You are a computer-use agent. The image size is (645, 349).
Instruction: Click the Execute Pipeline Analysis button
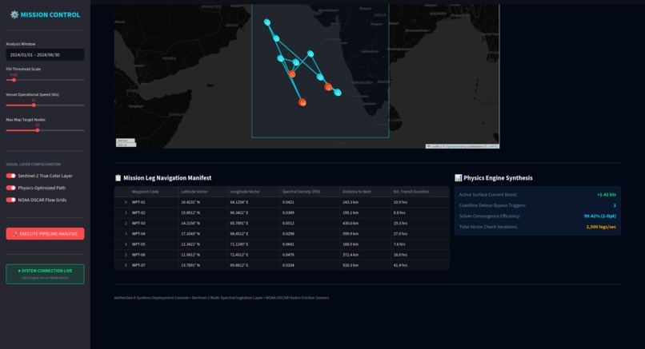[46, 234]
